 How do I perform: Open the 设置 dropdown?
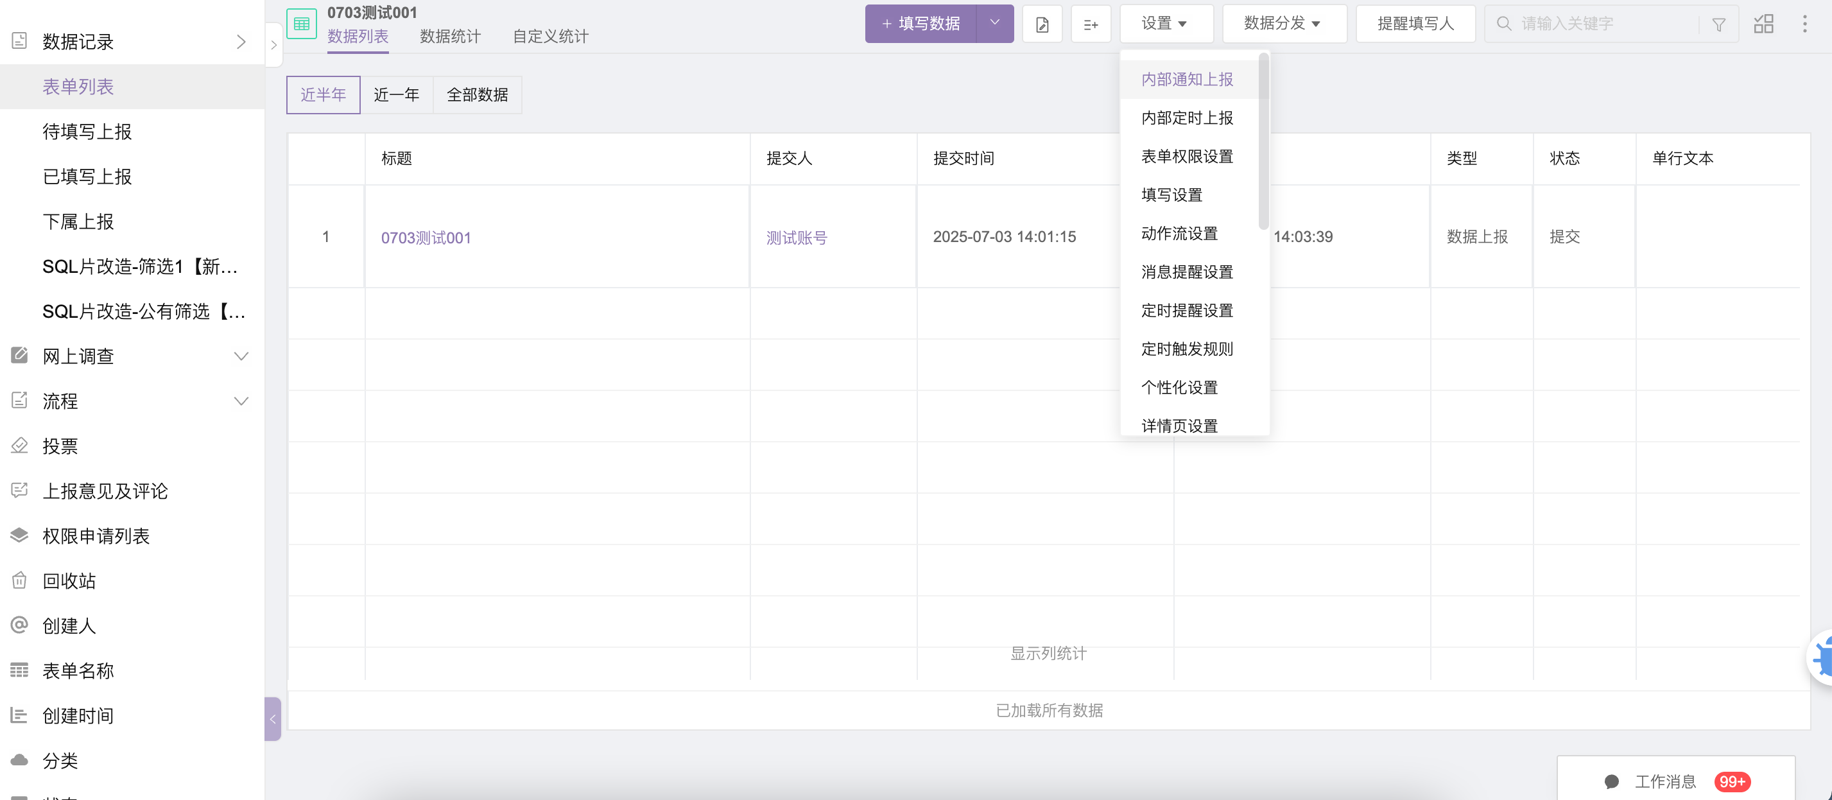[1166, 24]
